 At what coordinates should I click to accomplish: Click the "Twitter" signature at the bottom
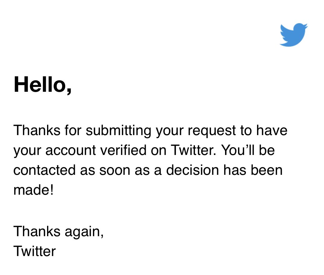[35, 251]
